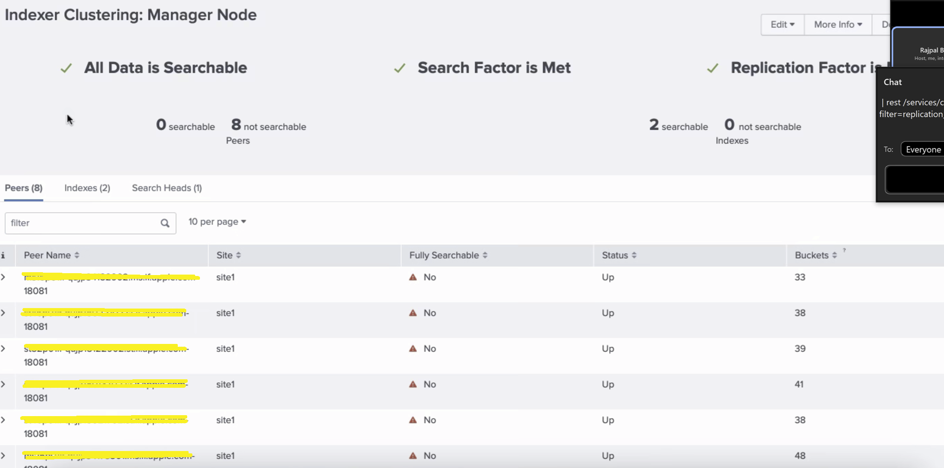This screenshot has width=944, height=468.
Task: Sort by Buckets column arrows
Action: click(834, 255)
